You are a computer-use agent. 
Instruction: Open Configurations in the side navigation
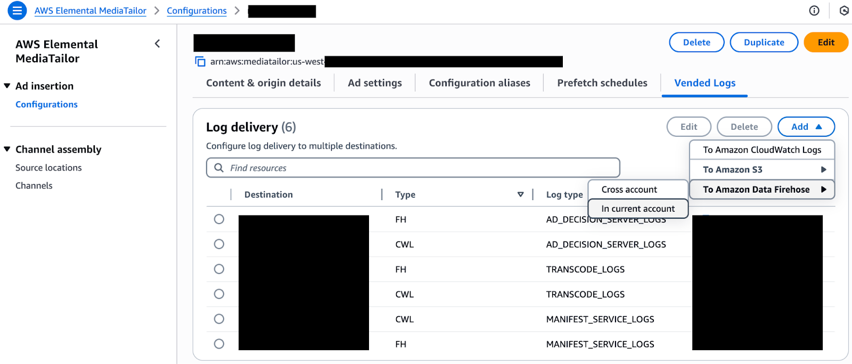point(46,104)
